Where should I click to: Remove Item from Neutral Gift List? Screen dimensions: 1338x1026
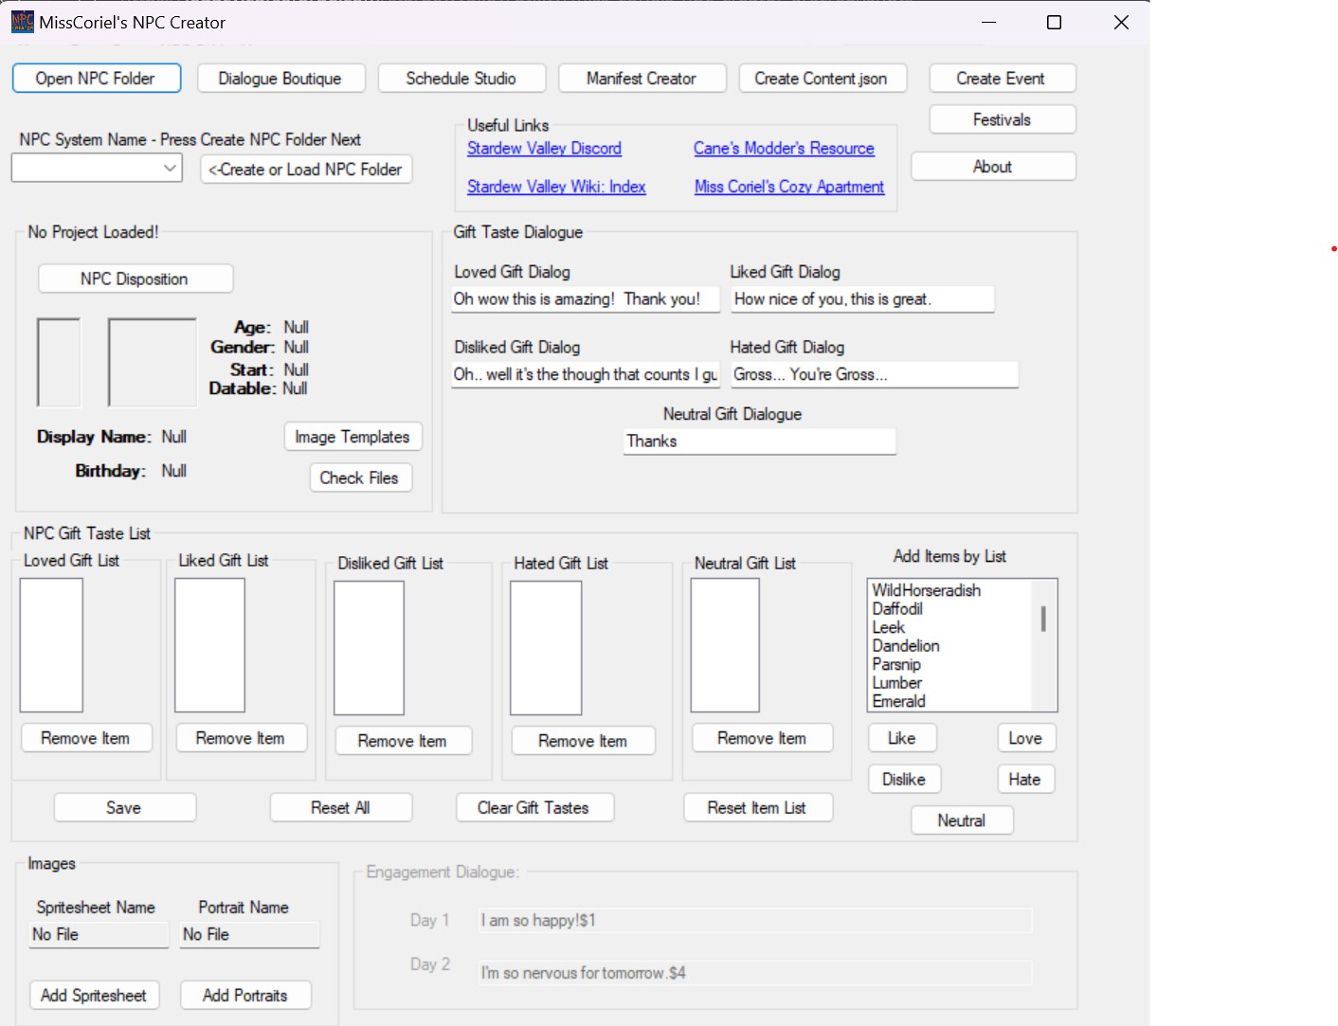pyautogui.click(x=763, y=738)
